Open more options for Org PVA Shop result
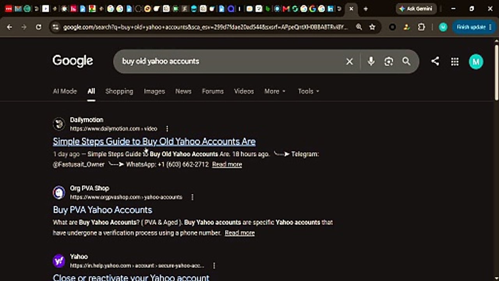 click(x=192, y=197)
